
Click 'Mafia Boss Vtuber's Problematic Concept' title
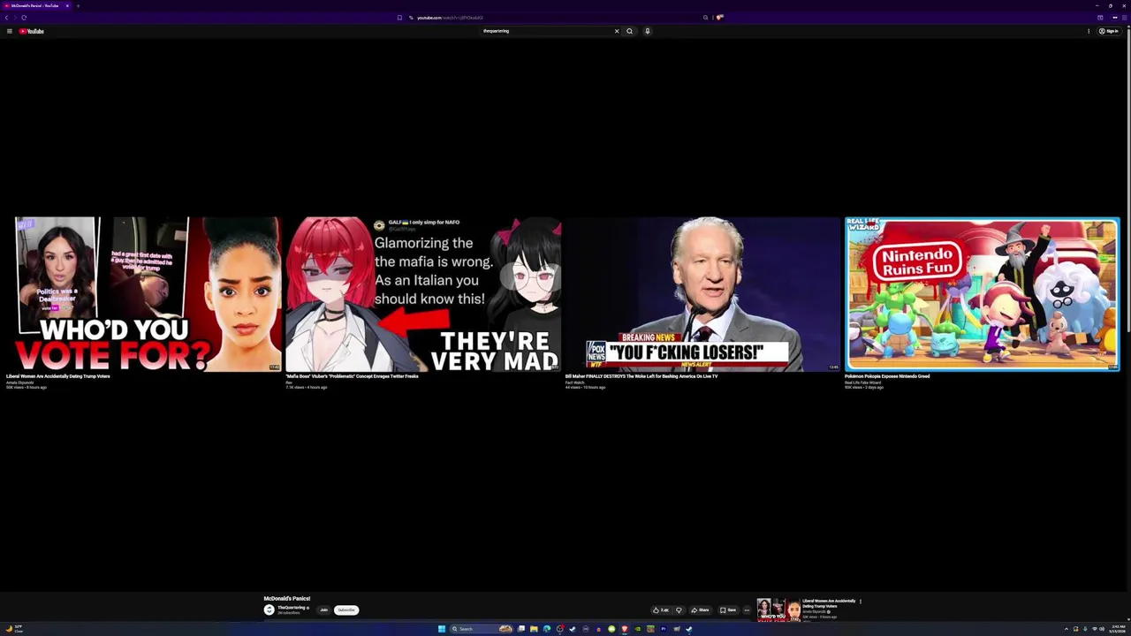tap(352, 376)
